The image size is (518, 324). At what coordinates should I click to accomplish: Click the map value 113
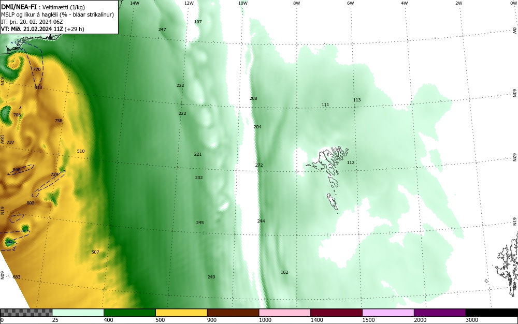pos(357,100)
